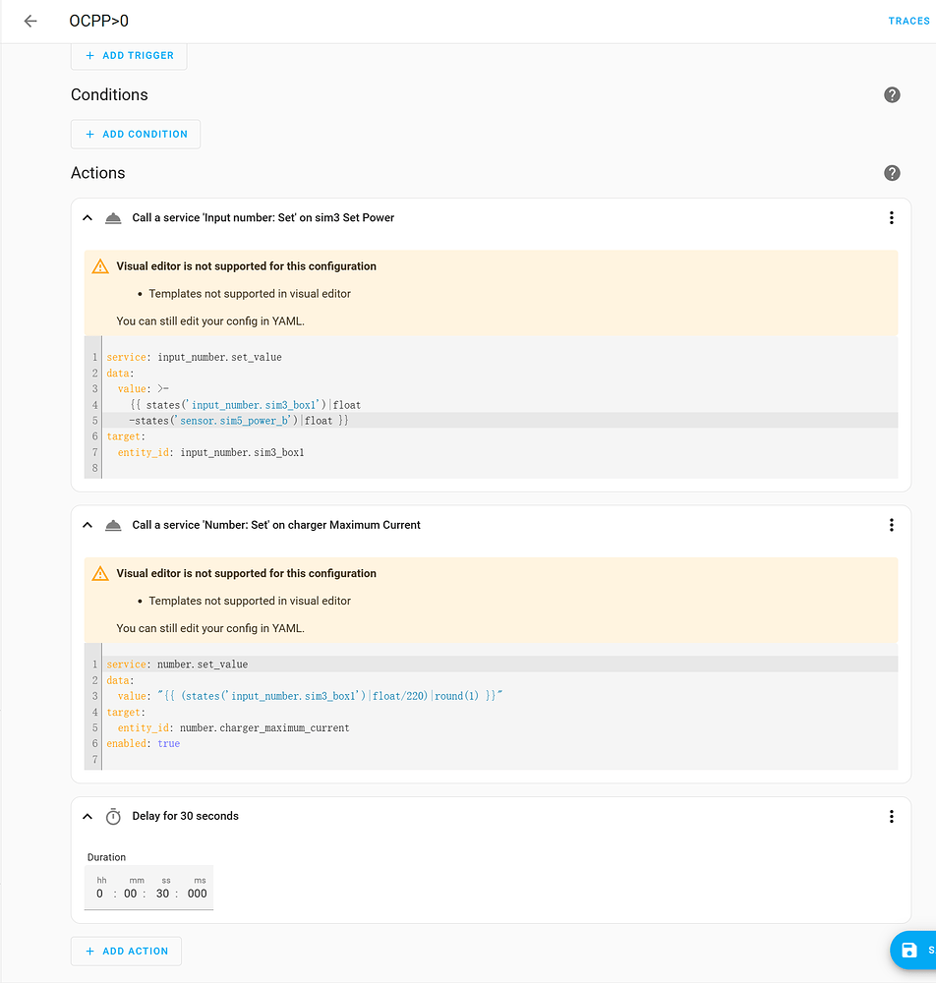Open three-dot menu for Delay action
Viewport: 936px width, 983px height.
891,817
